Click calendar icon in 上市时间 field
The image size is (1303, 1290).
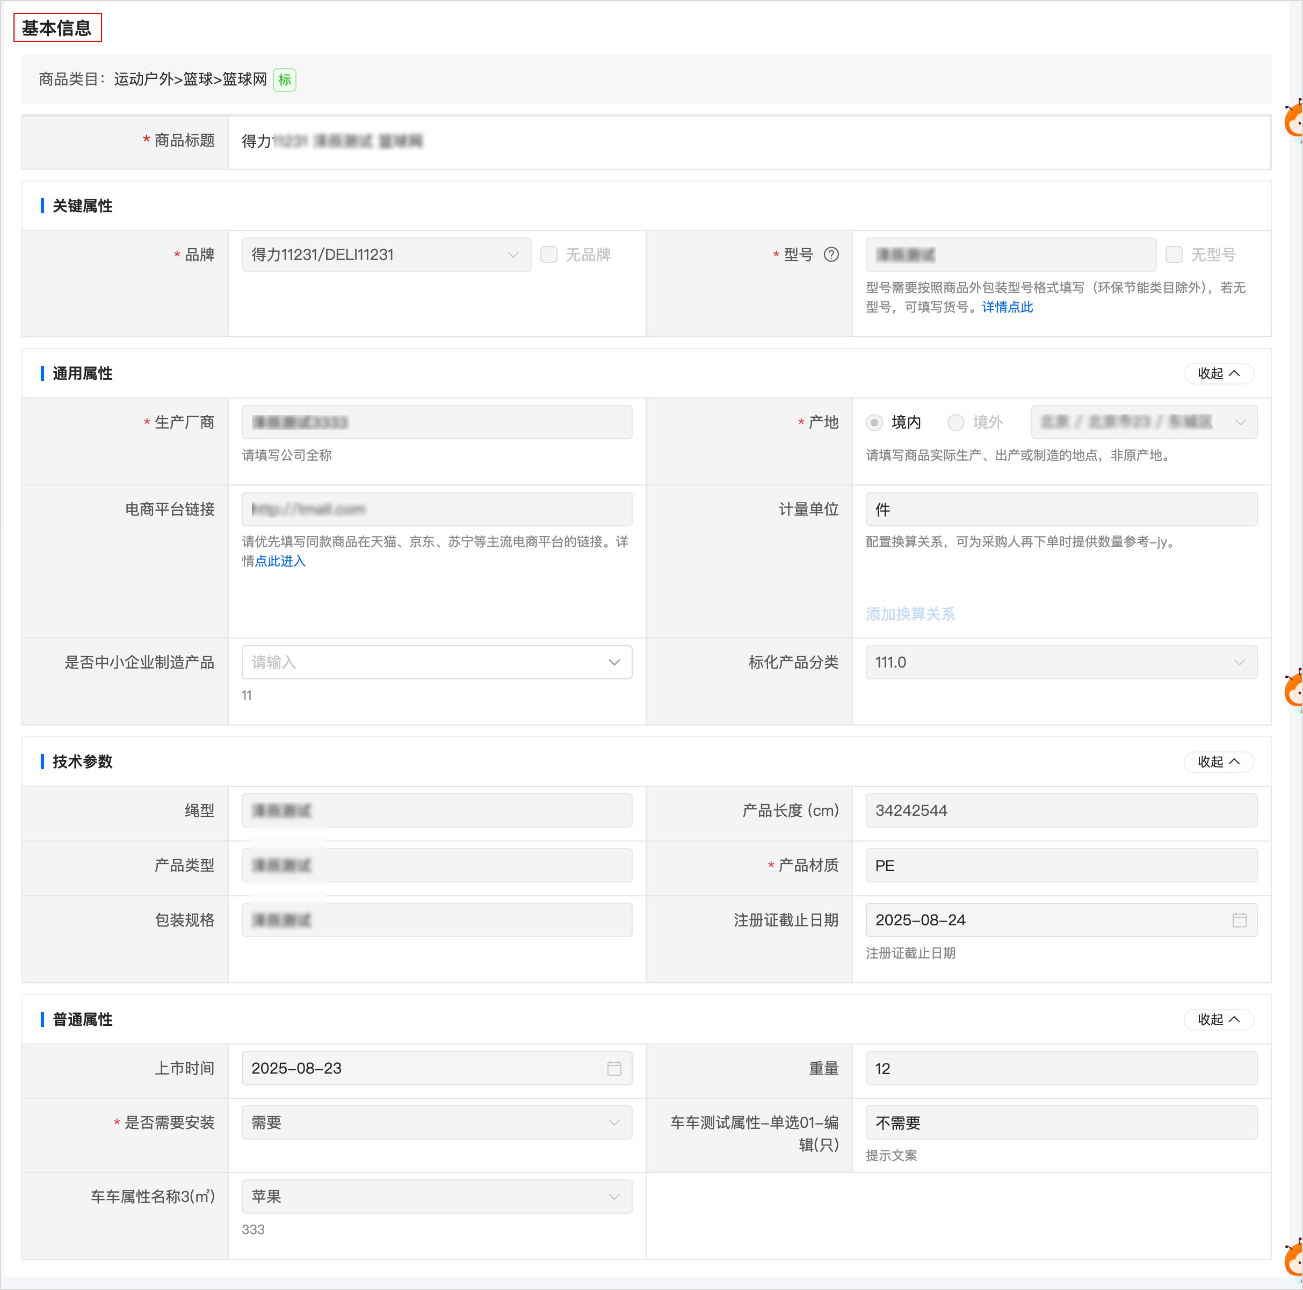point(614,1068)
